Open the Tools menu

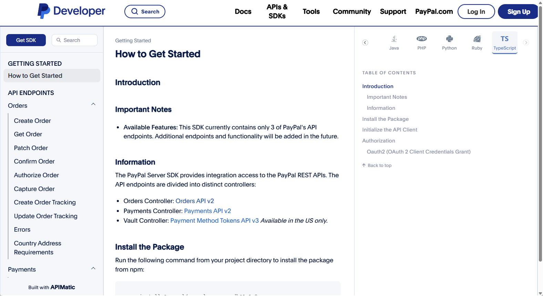click(311, 11)
